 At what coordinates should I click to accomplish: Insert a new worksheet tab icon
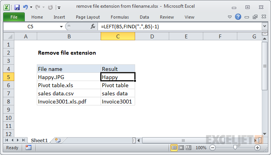58,140
